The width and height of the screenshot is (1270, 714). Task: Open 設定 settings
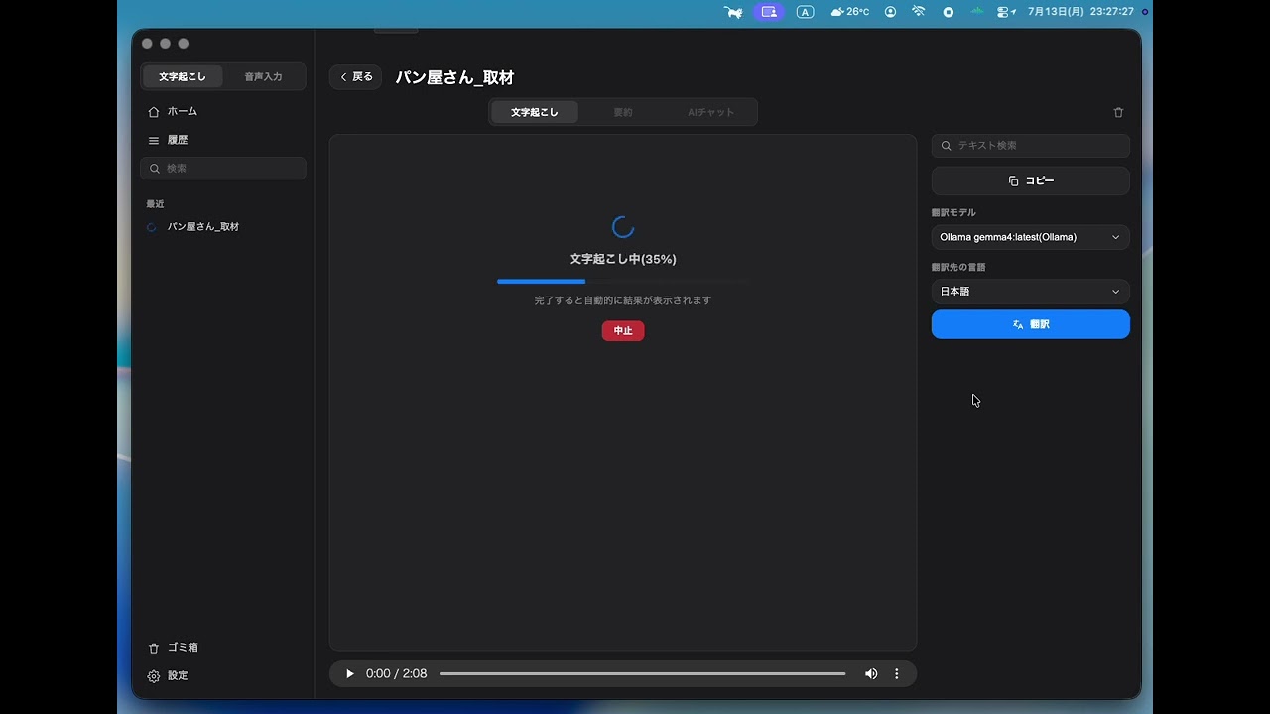(168, 676)
